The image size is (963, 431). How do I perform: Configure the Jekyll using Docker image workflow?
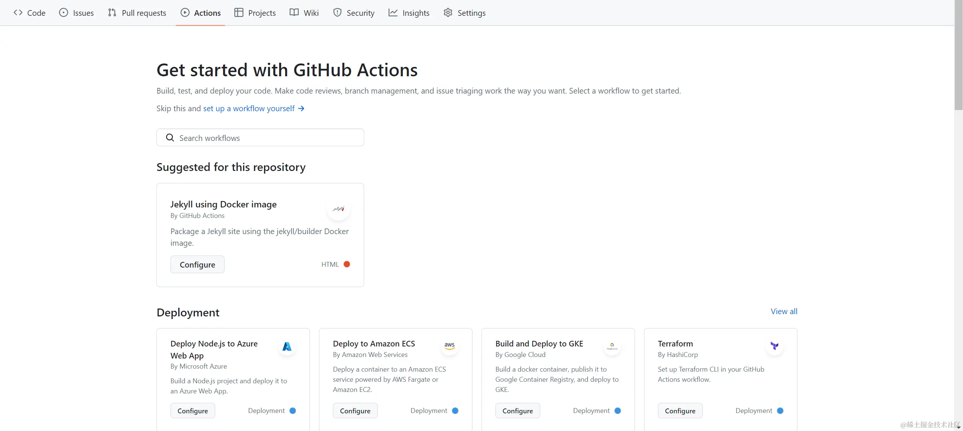[197, 264]
